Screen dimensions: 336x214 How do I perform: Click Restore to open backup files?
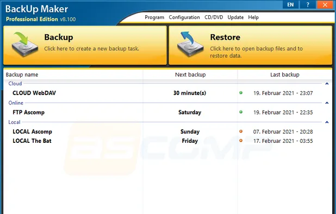pos(251,45)
